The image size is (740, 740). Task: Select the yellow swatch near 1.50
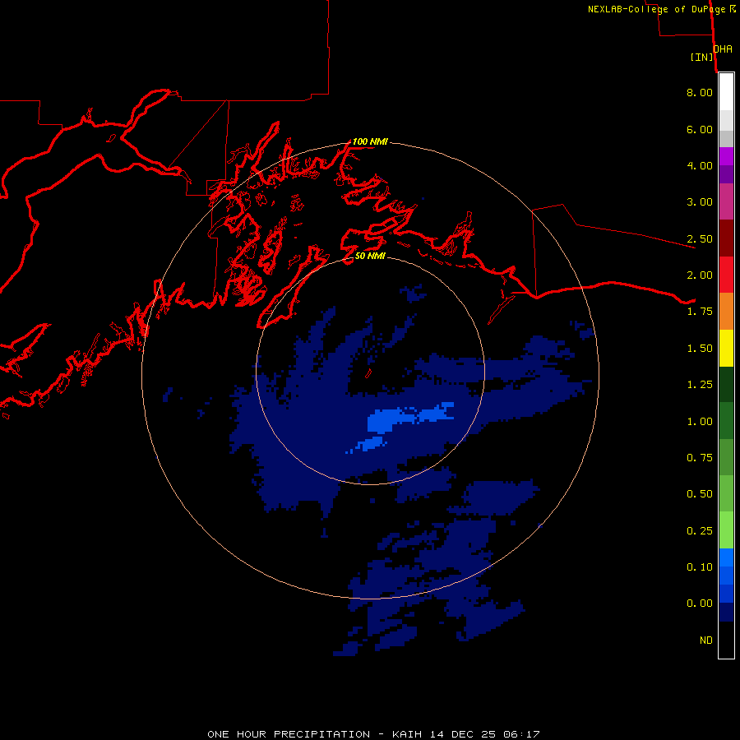tap(726, 348)
